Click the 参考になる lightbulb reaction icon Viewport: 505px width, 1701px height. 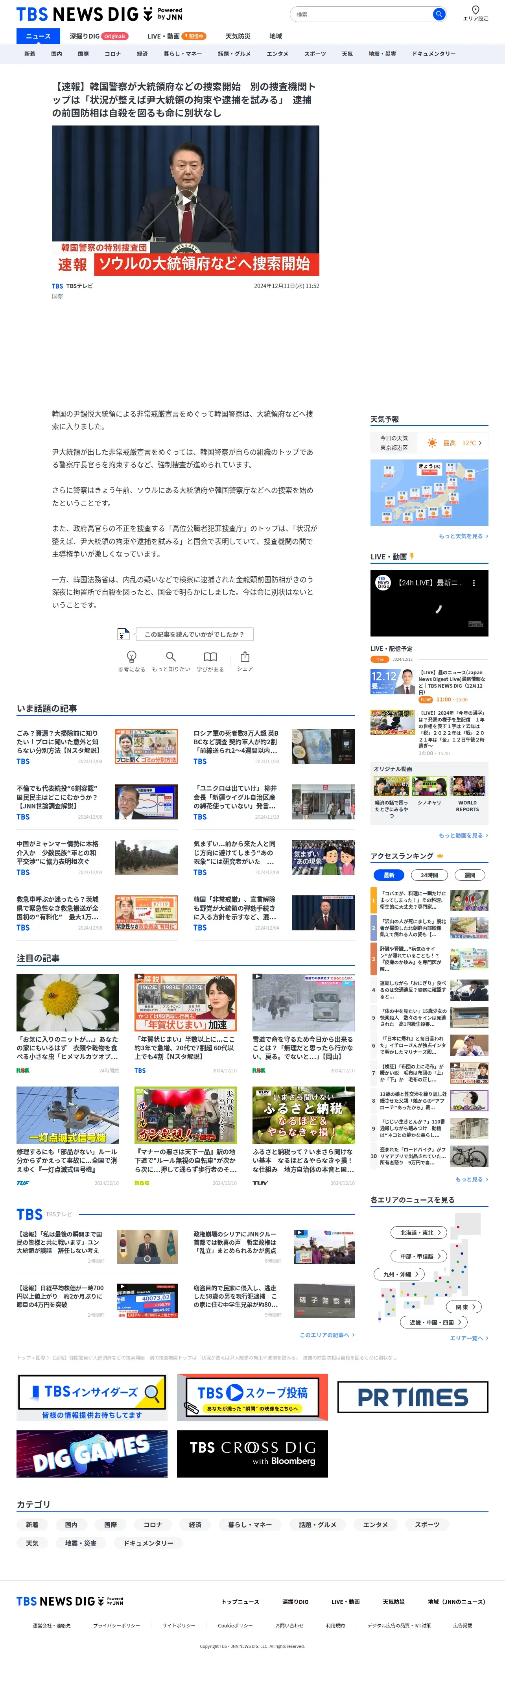coord(131,656)
